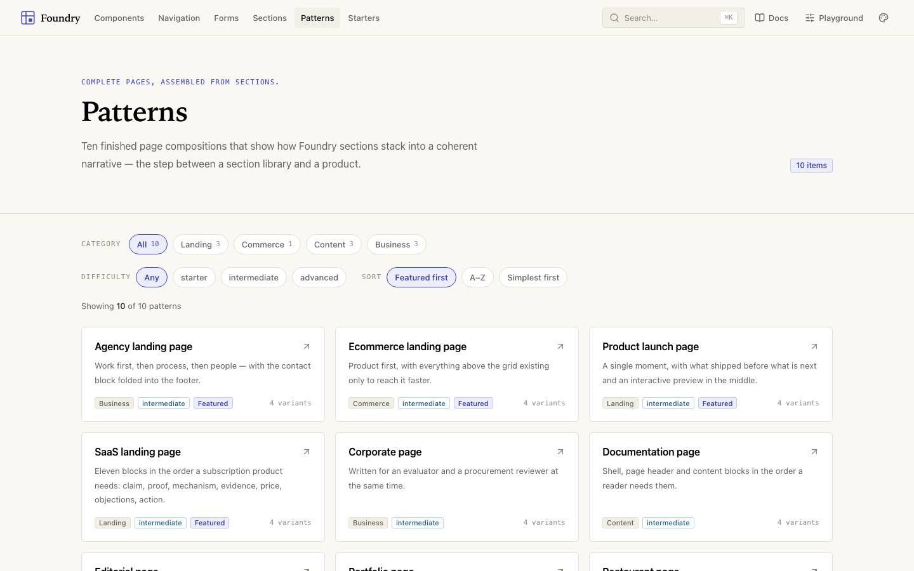The width and height of the screenshot is (914, 571).
Task: Filter by Landing category
Action: click(200, 244)
